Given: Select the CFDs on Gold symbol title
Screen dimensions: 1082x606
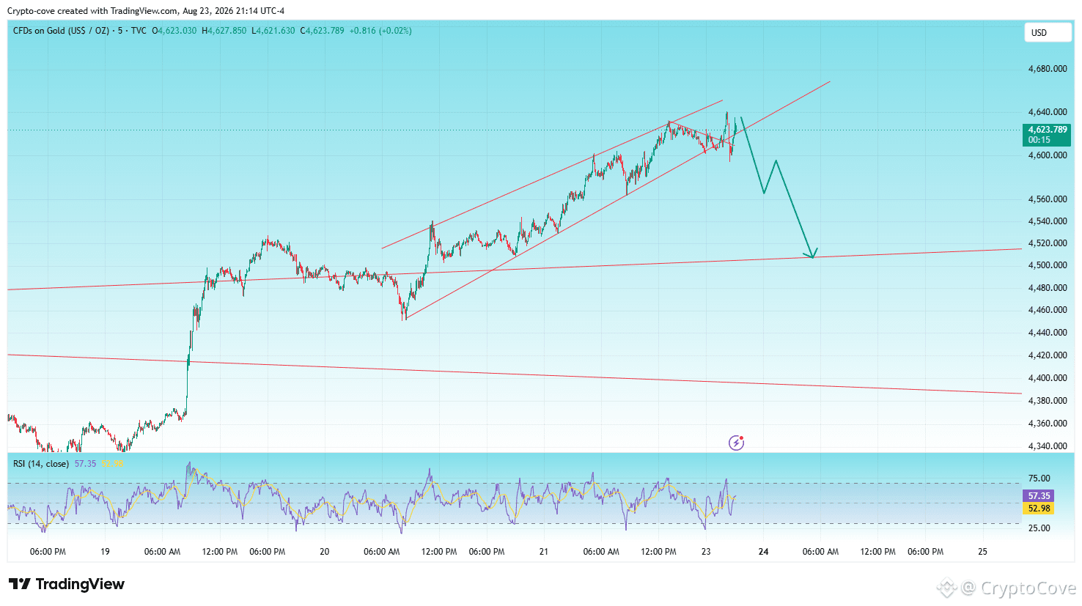Looking at the screenshot, I should click(80, 31).
